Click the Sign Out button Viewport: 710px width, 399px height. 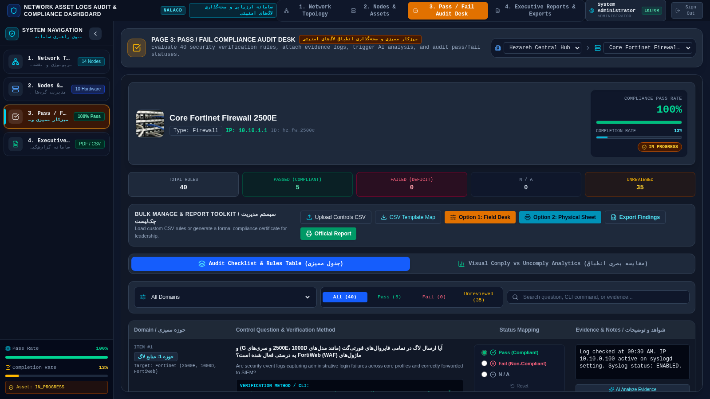coord(687,11)
